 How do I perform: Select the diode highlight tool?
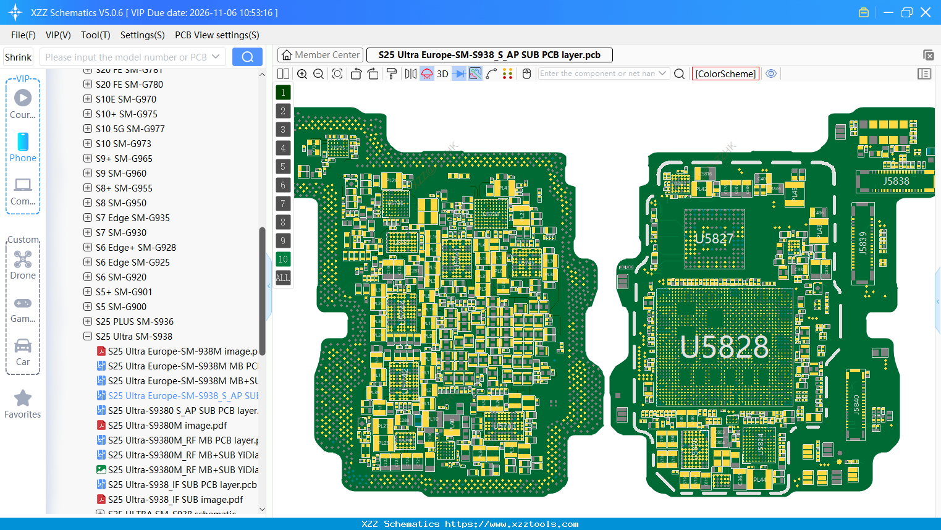pyautogui.click(x=459, y=74)
